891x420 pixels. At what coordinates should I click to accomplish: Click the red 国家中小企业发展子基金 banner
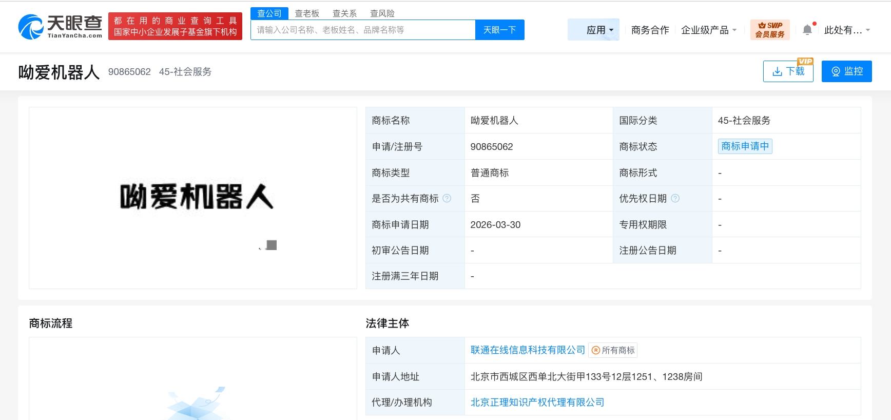(175, 26)
